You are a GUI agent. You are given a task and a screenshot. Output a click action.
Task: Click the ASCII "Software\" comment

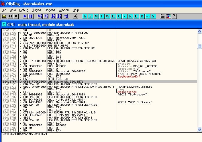132,95
